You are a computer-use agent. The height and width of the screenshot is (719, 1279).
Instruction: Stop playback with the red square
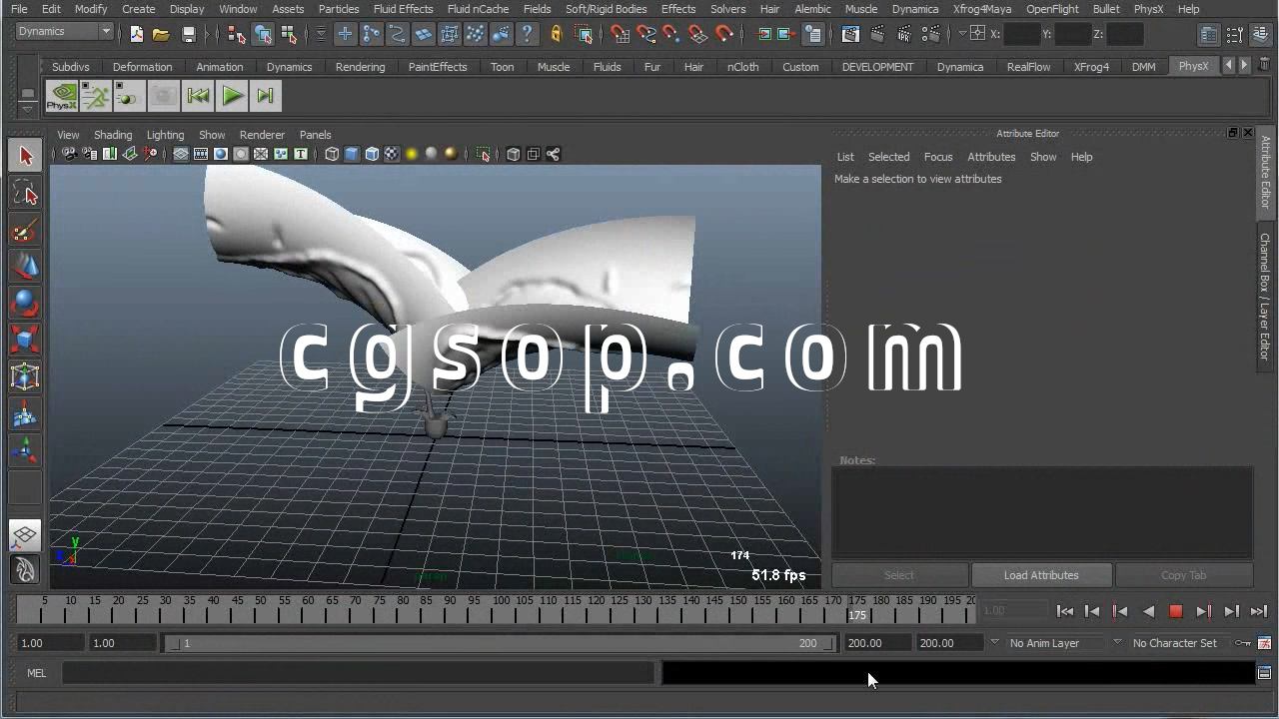tap(1176, 611)
